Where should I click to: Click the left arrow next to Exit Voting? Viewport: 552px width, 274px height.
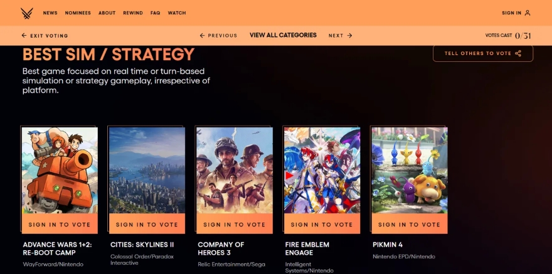24,36
